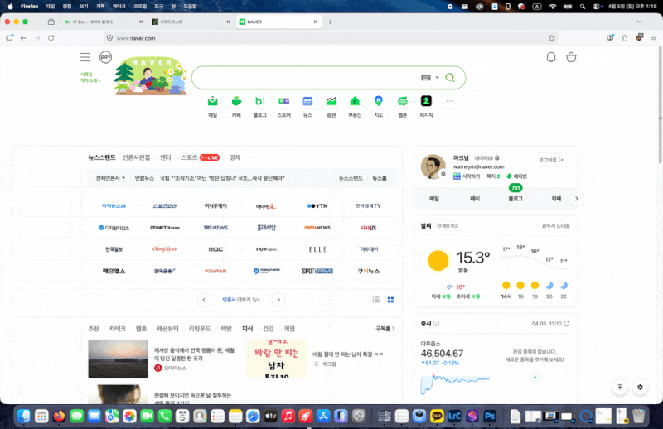Screen dimensions: 663x429
Task: Select the 스포츠 sports tab
Action: tap(189, 157)
